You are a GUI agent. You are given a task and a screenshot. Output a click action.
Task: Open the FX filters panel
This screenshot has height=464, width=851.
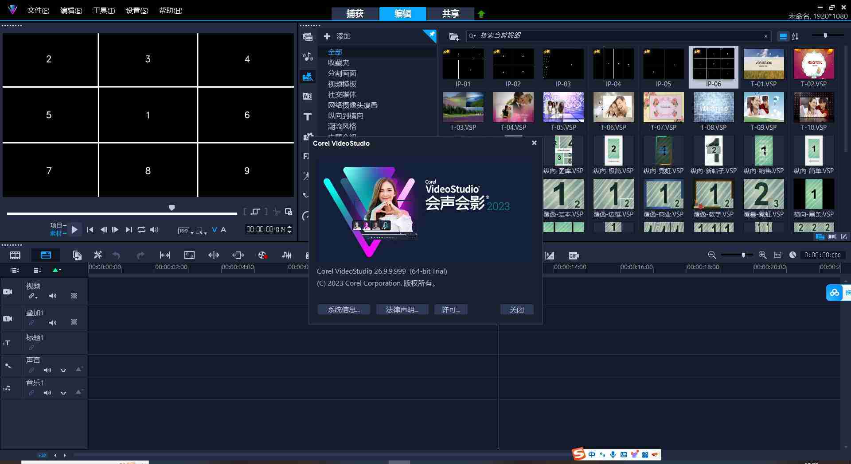tap(306, 156)
